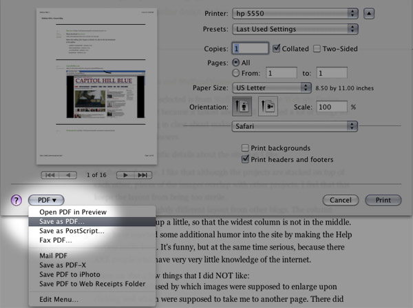Click the Scale percentage field
This screenshot has width=413, height=308.
pos(332,107)
